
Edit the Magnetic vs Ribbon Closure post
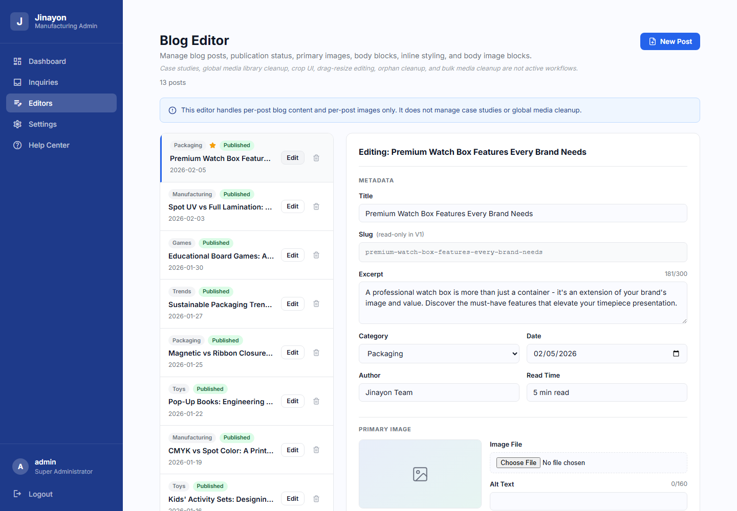coord(293,353)
